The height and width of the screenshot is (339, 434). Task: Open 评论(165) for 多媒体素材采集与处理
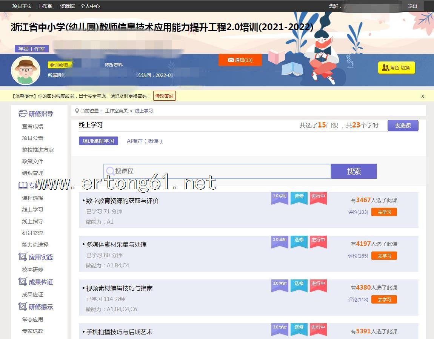[x=358, y=256]
